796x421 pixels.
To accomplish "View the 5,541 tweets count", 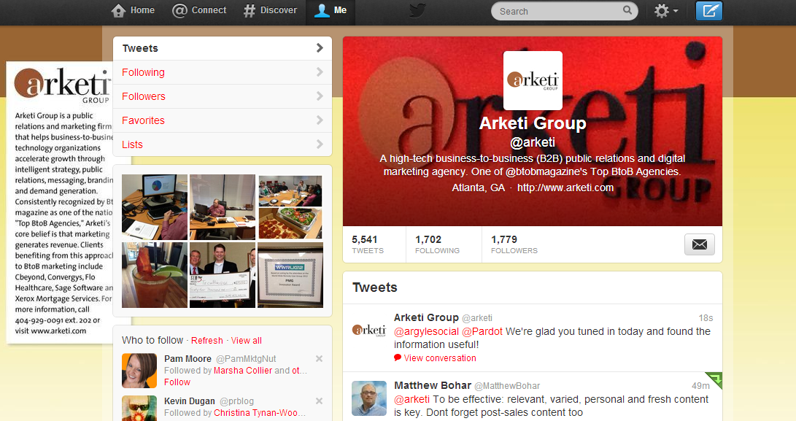I will tap(368, 244).
